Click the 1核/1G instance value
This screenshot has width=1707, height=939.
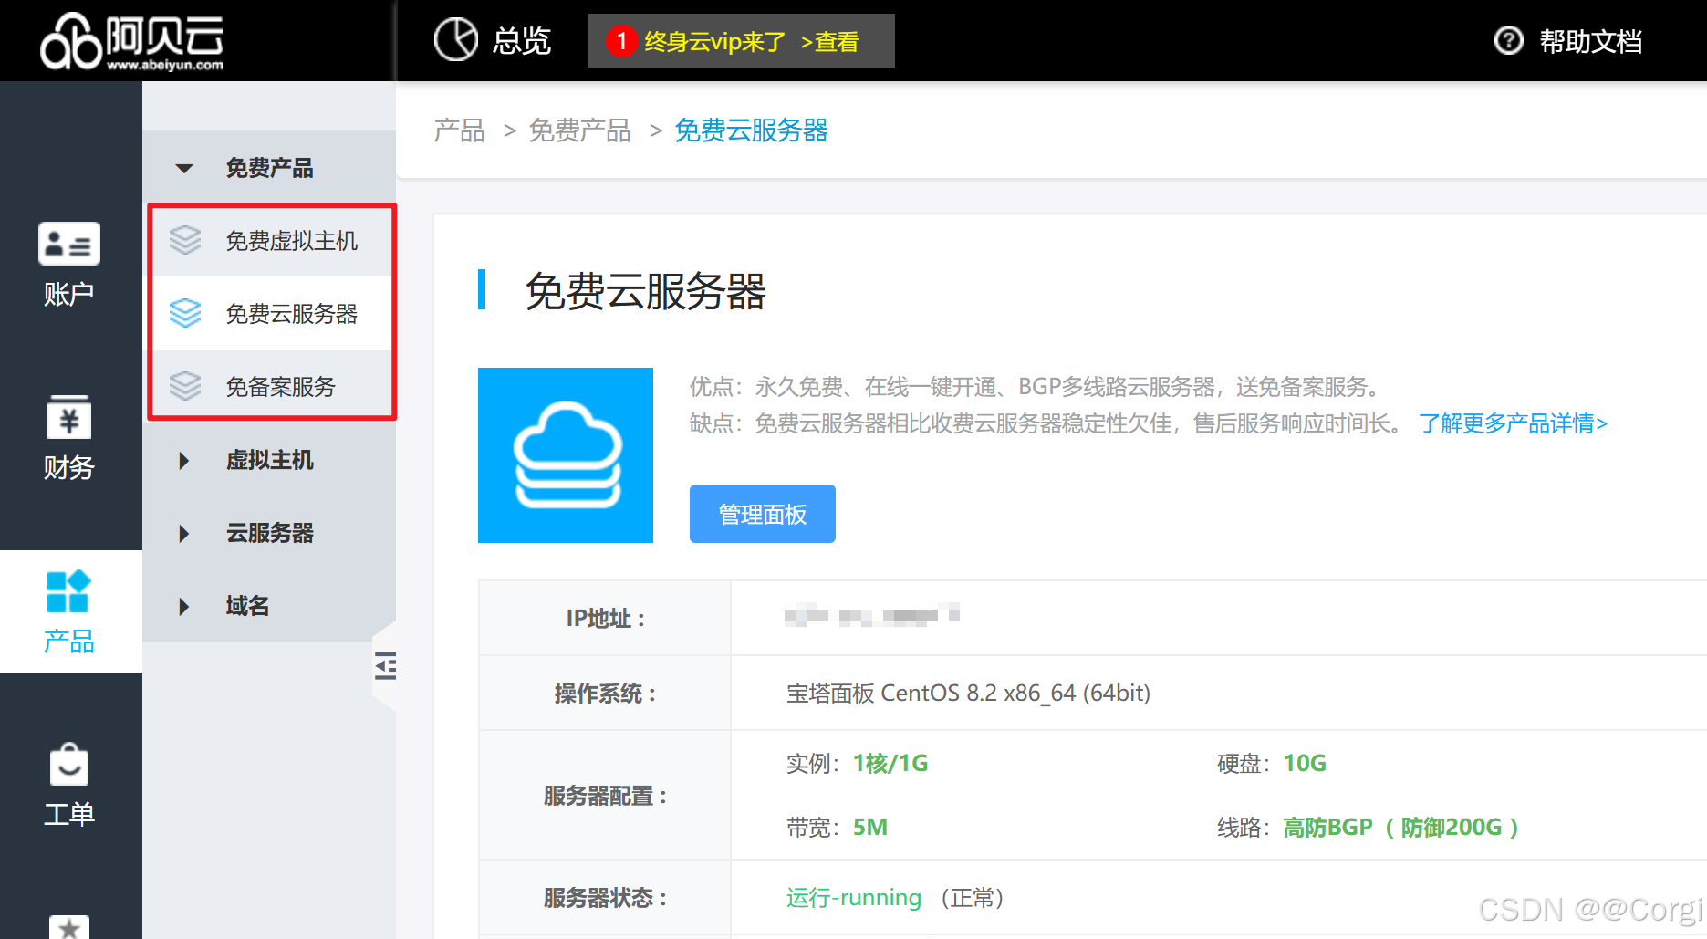(890, 764)
